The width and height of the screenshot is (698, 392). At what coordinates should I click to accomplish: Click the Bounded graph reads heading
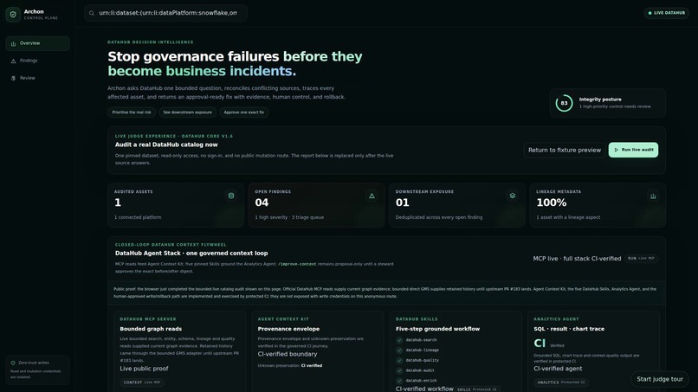151,329
